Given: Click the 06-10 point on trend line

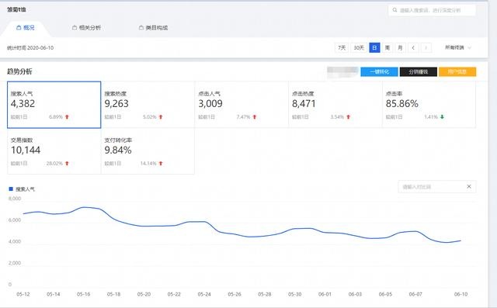Looking at the screenshot, I should point(461,241).
